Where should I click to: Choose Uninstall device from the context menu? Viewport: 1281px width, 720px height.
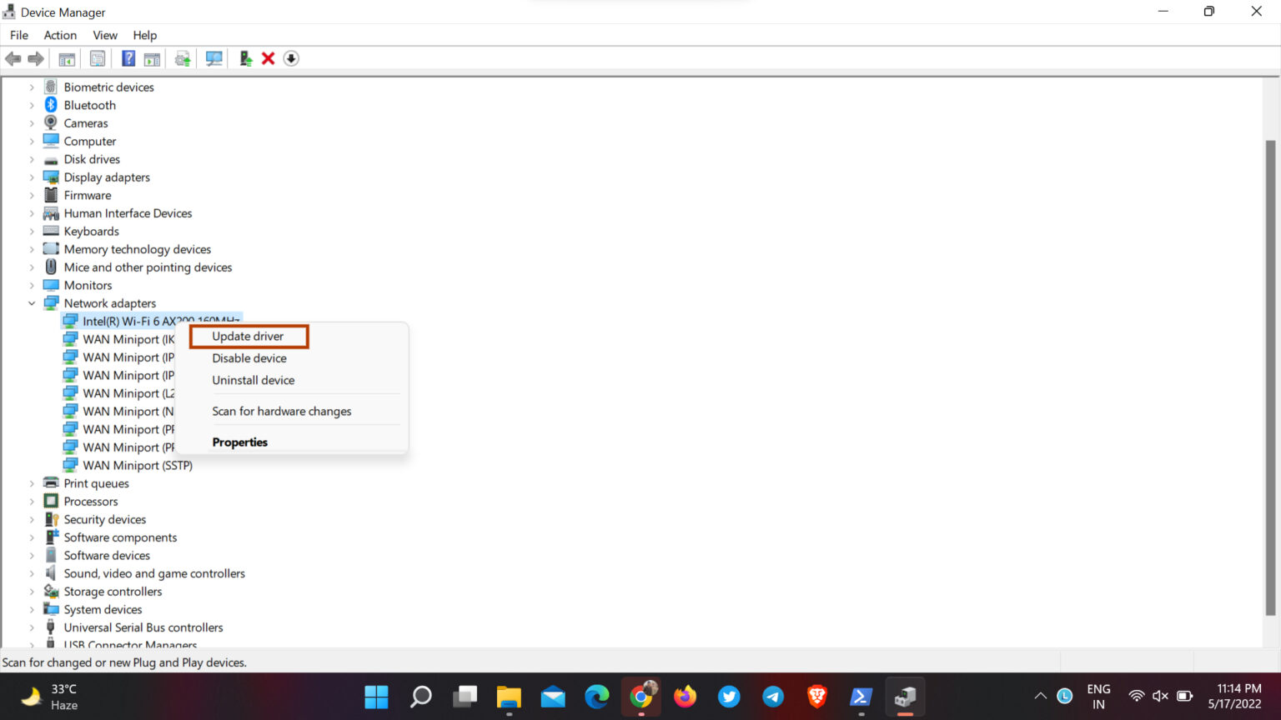click(253, 380)
